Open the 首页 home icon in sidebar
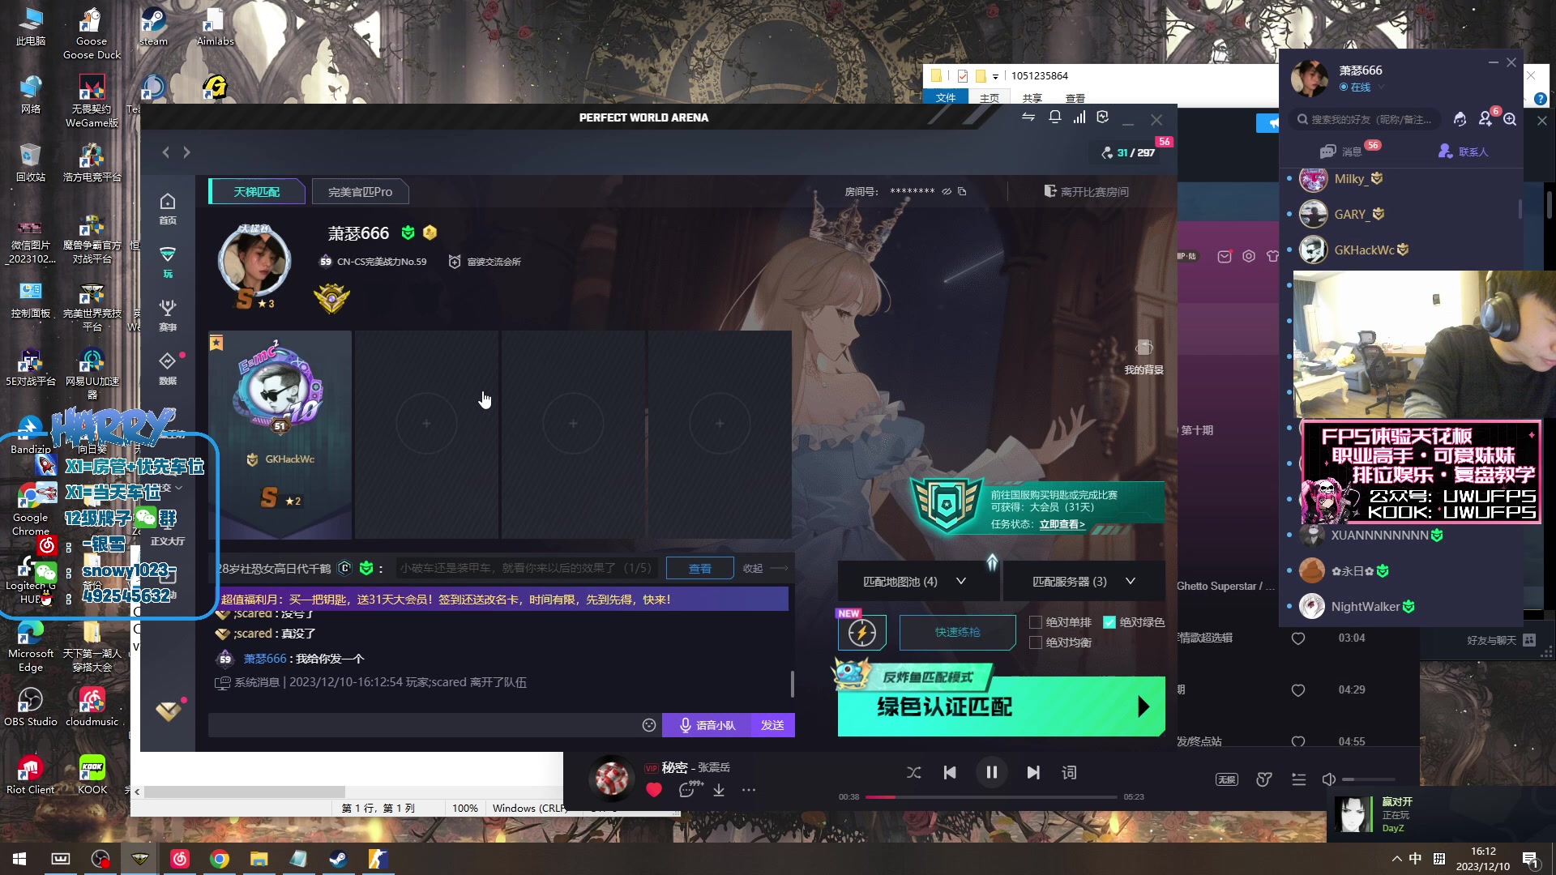 [168, 208]
